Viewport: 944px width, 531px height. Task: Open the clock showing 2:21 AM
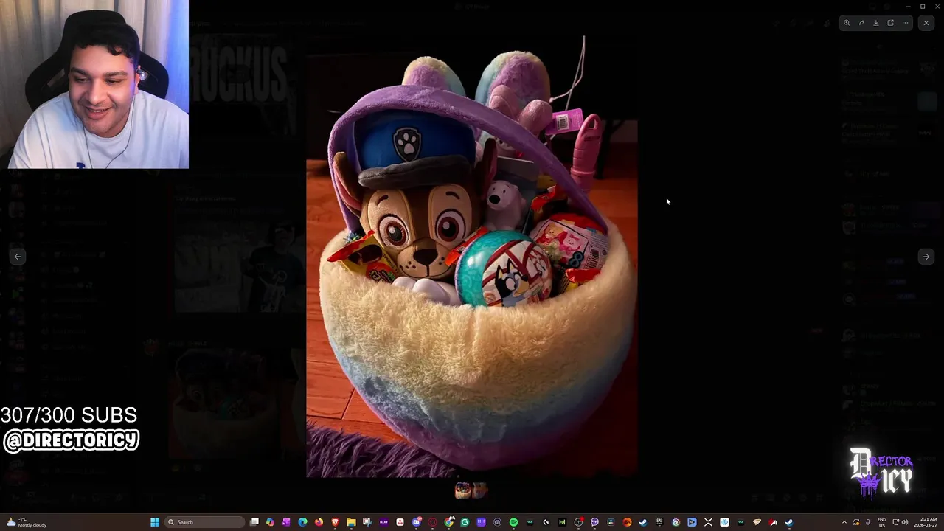click(x=926, y=522)
